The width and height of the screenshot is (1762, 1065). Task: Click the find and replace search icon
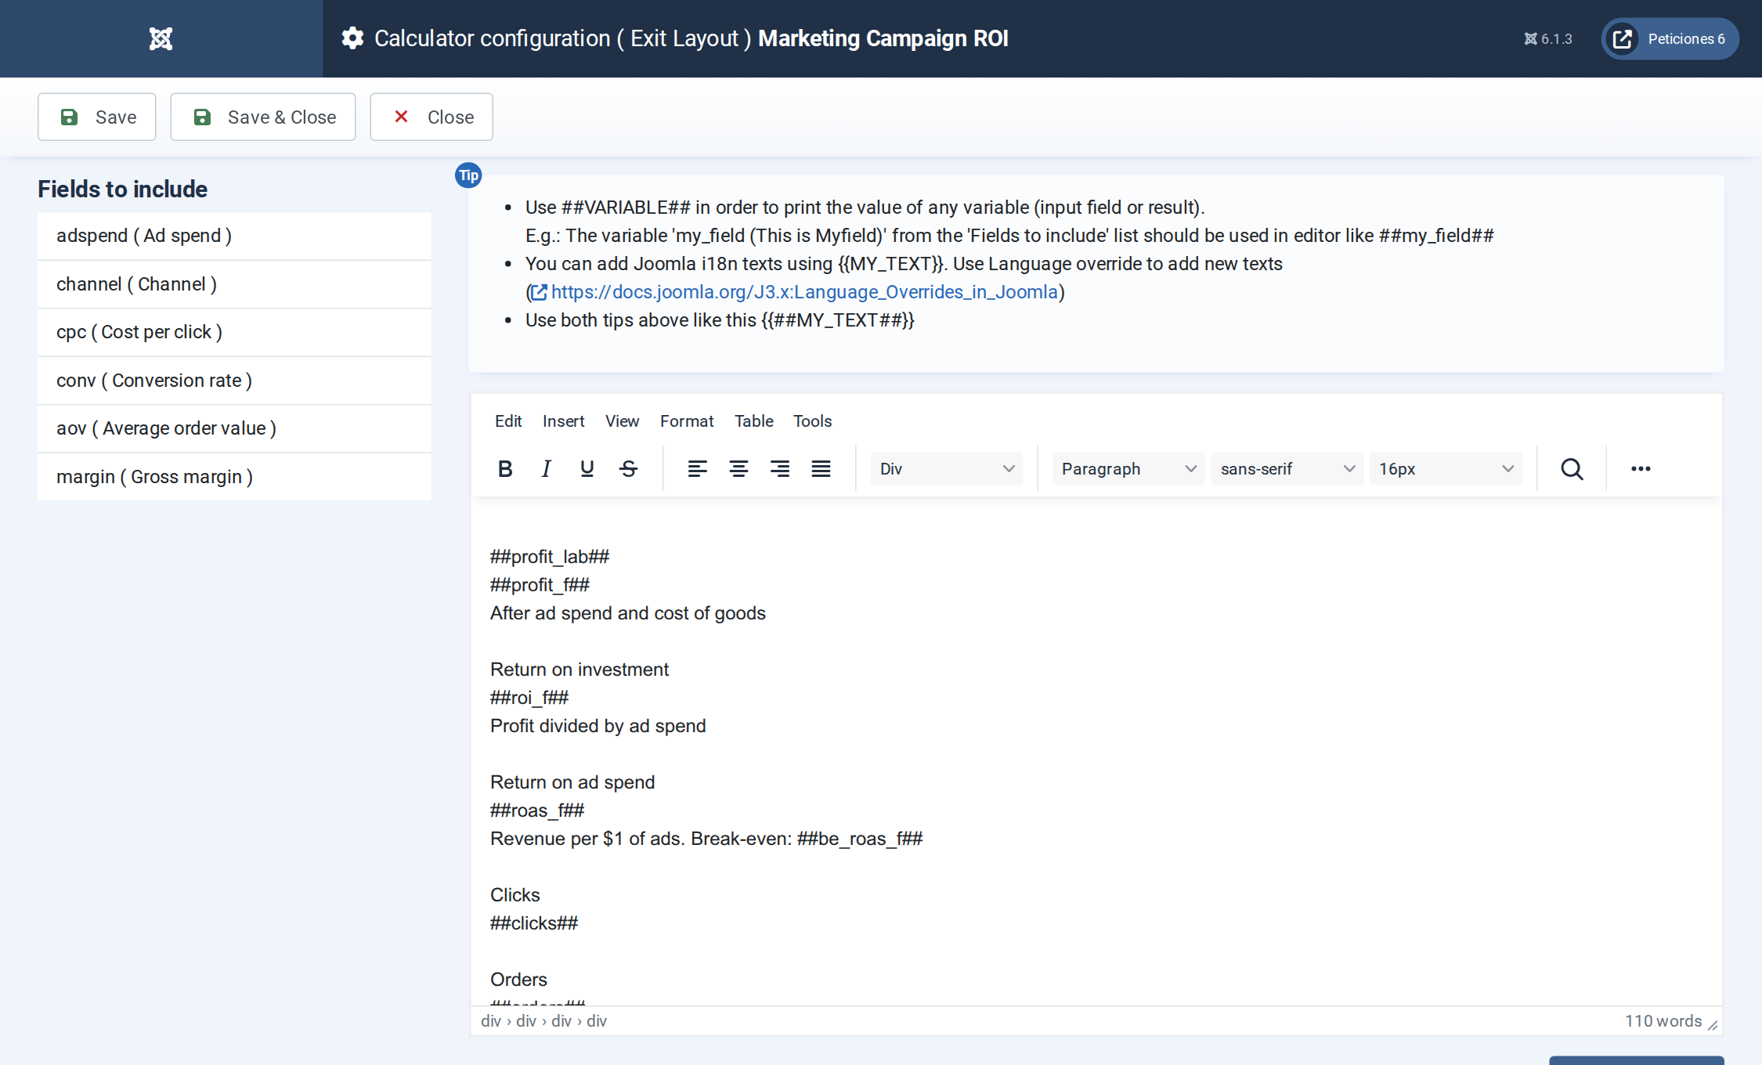tap(1572, 469)
